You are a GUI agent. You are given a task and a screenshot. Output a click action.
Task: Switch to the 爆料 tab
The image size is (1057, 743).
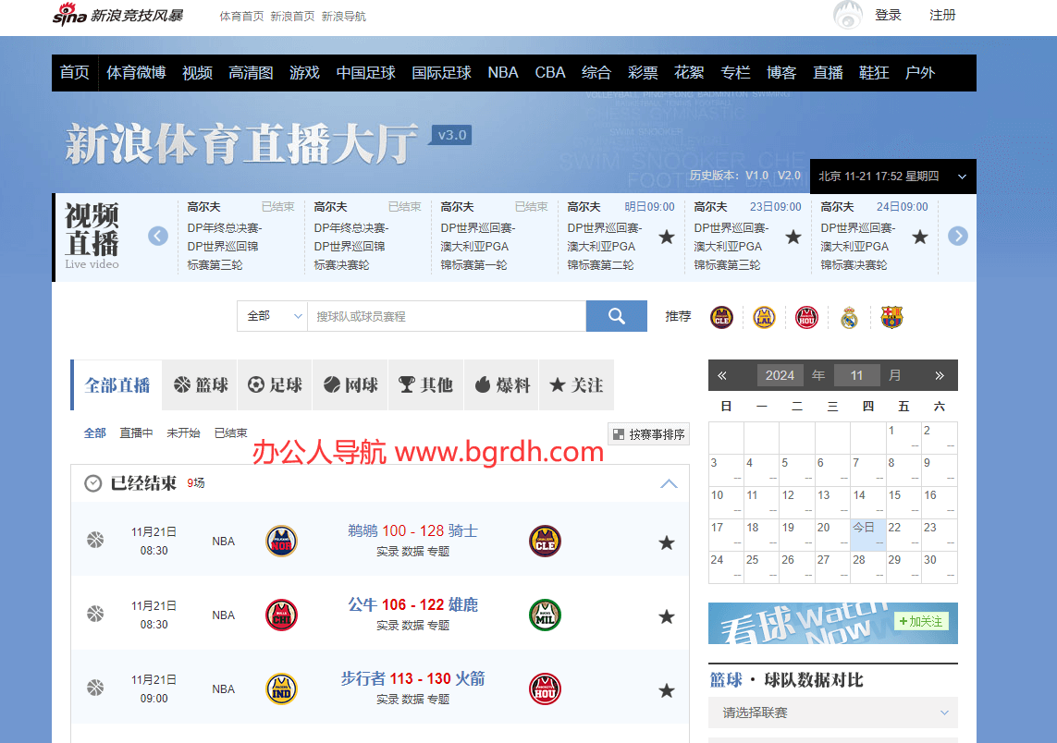501,384
